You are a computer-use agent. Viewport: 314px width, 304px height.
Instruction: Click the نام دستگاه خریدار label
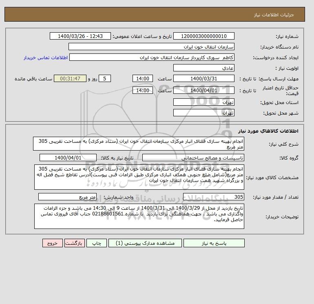[279, 47]
